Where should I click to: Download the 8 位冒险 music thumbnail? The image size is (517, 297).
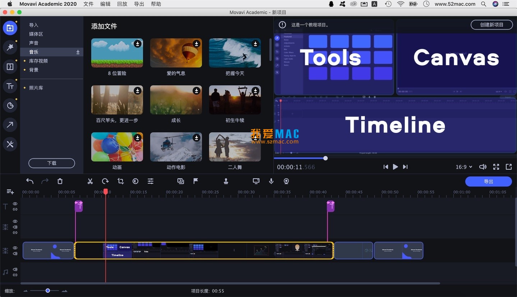pos(137,44)
